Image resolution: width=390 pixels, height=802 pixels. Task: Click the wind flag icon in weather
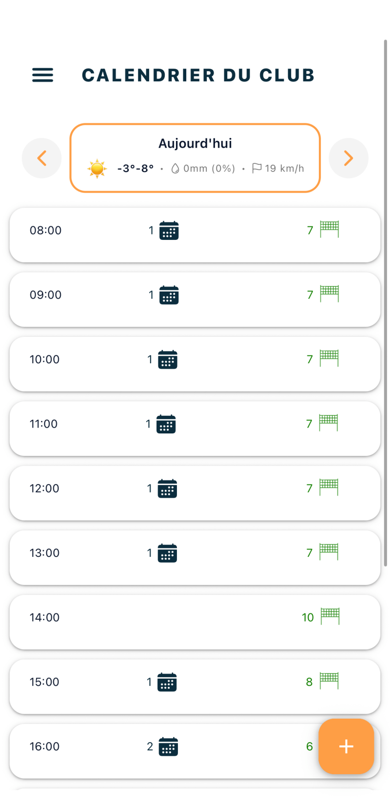[x=256, y=168]
